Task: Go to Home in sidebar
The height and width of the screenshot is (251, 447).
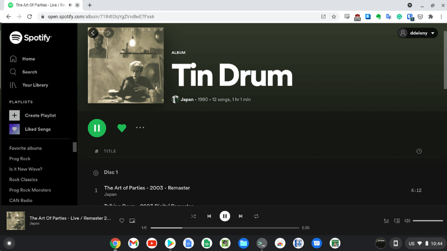Action: pyautogui.click(x=28, y=59)
